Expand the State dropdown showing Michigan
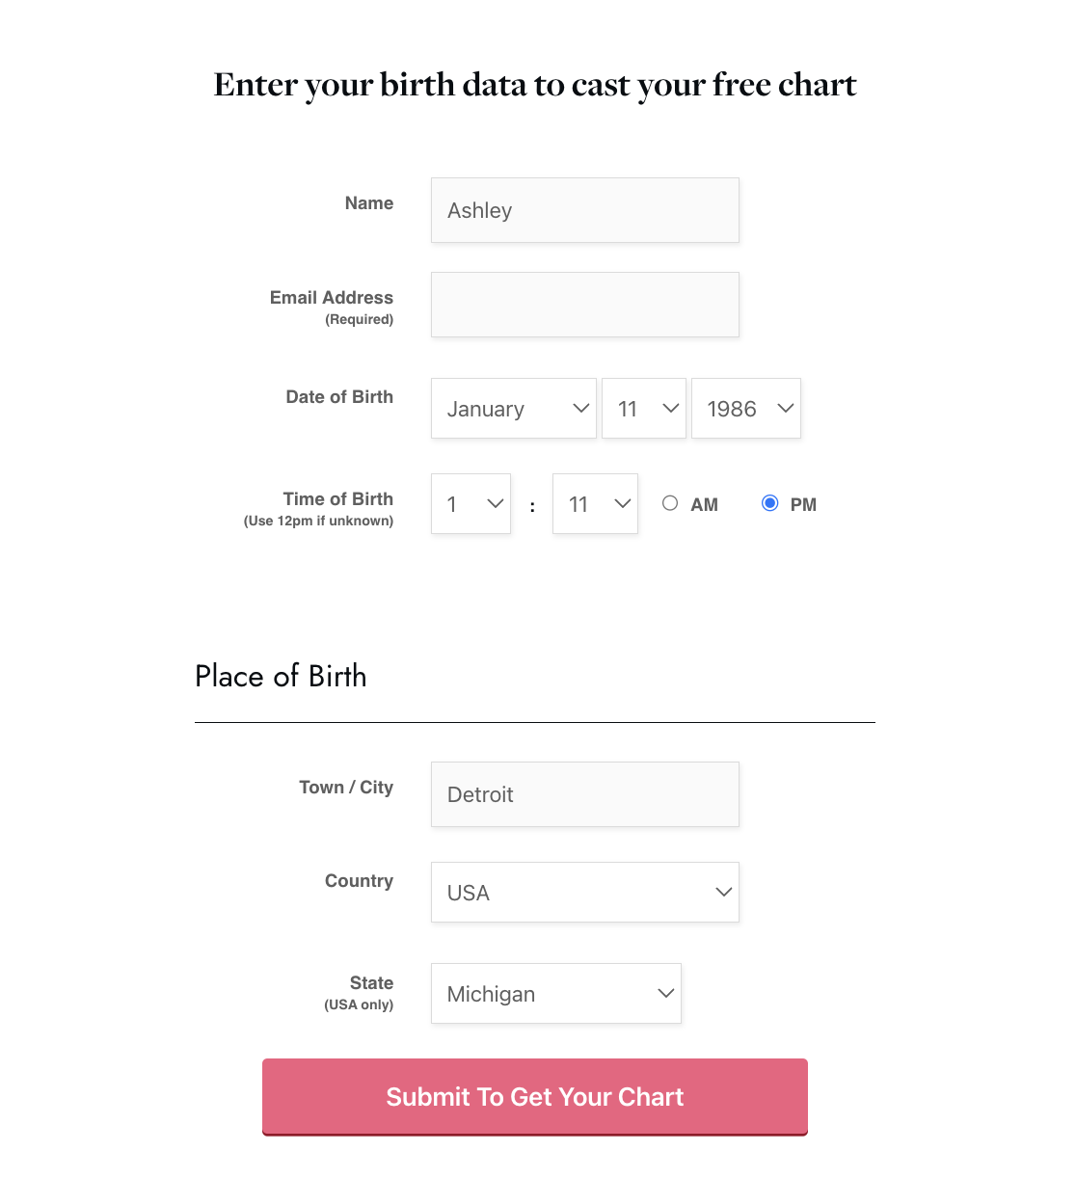Image resolution: width=1076 pixels, height=1178 pixels. pyautogui.click(x=555, y=993)
